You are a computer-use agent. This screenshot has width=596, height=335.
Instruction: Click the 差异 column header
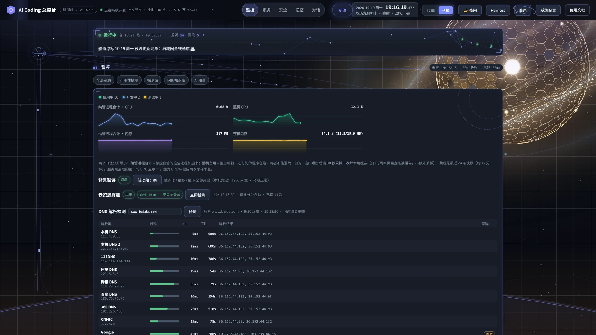pos(485,224)
